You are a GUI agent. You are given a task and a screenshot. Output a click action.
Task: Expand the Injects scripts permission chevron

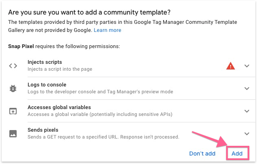point(247,66)
